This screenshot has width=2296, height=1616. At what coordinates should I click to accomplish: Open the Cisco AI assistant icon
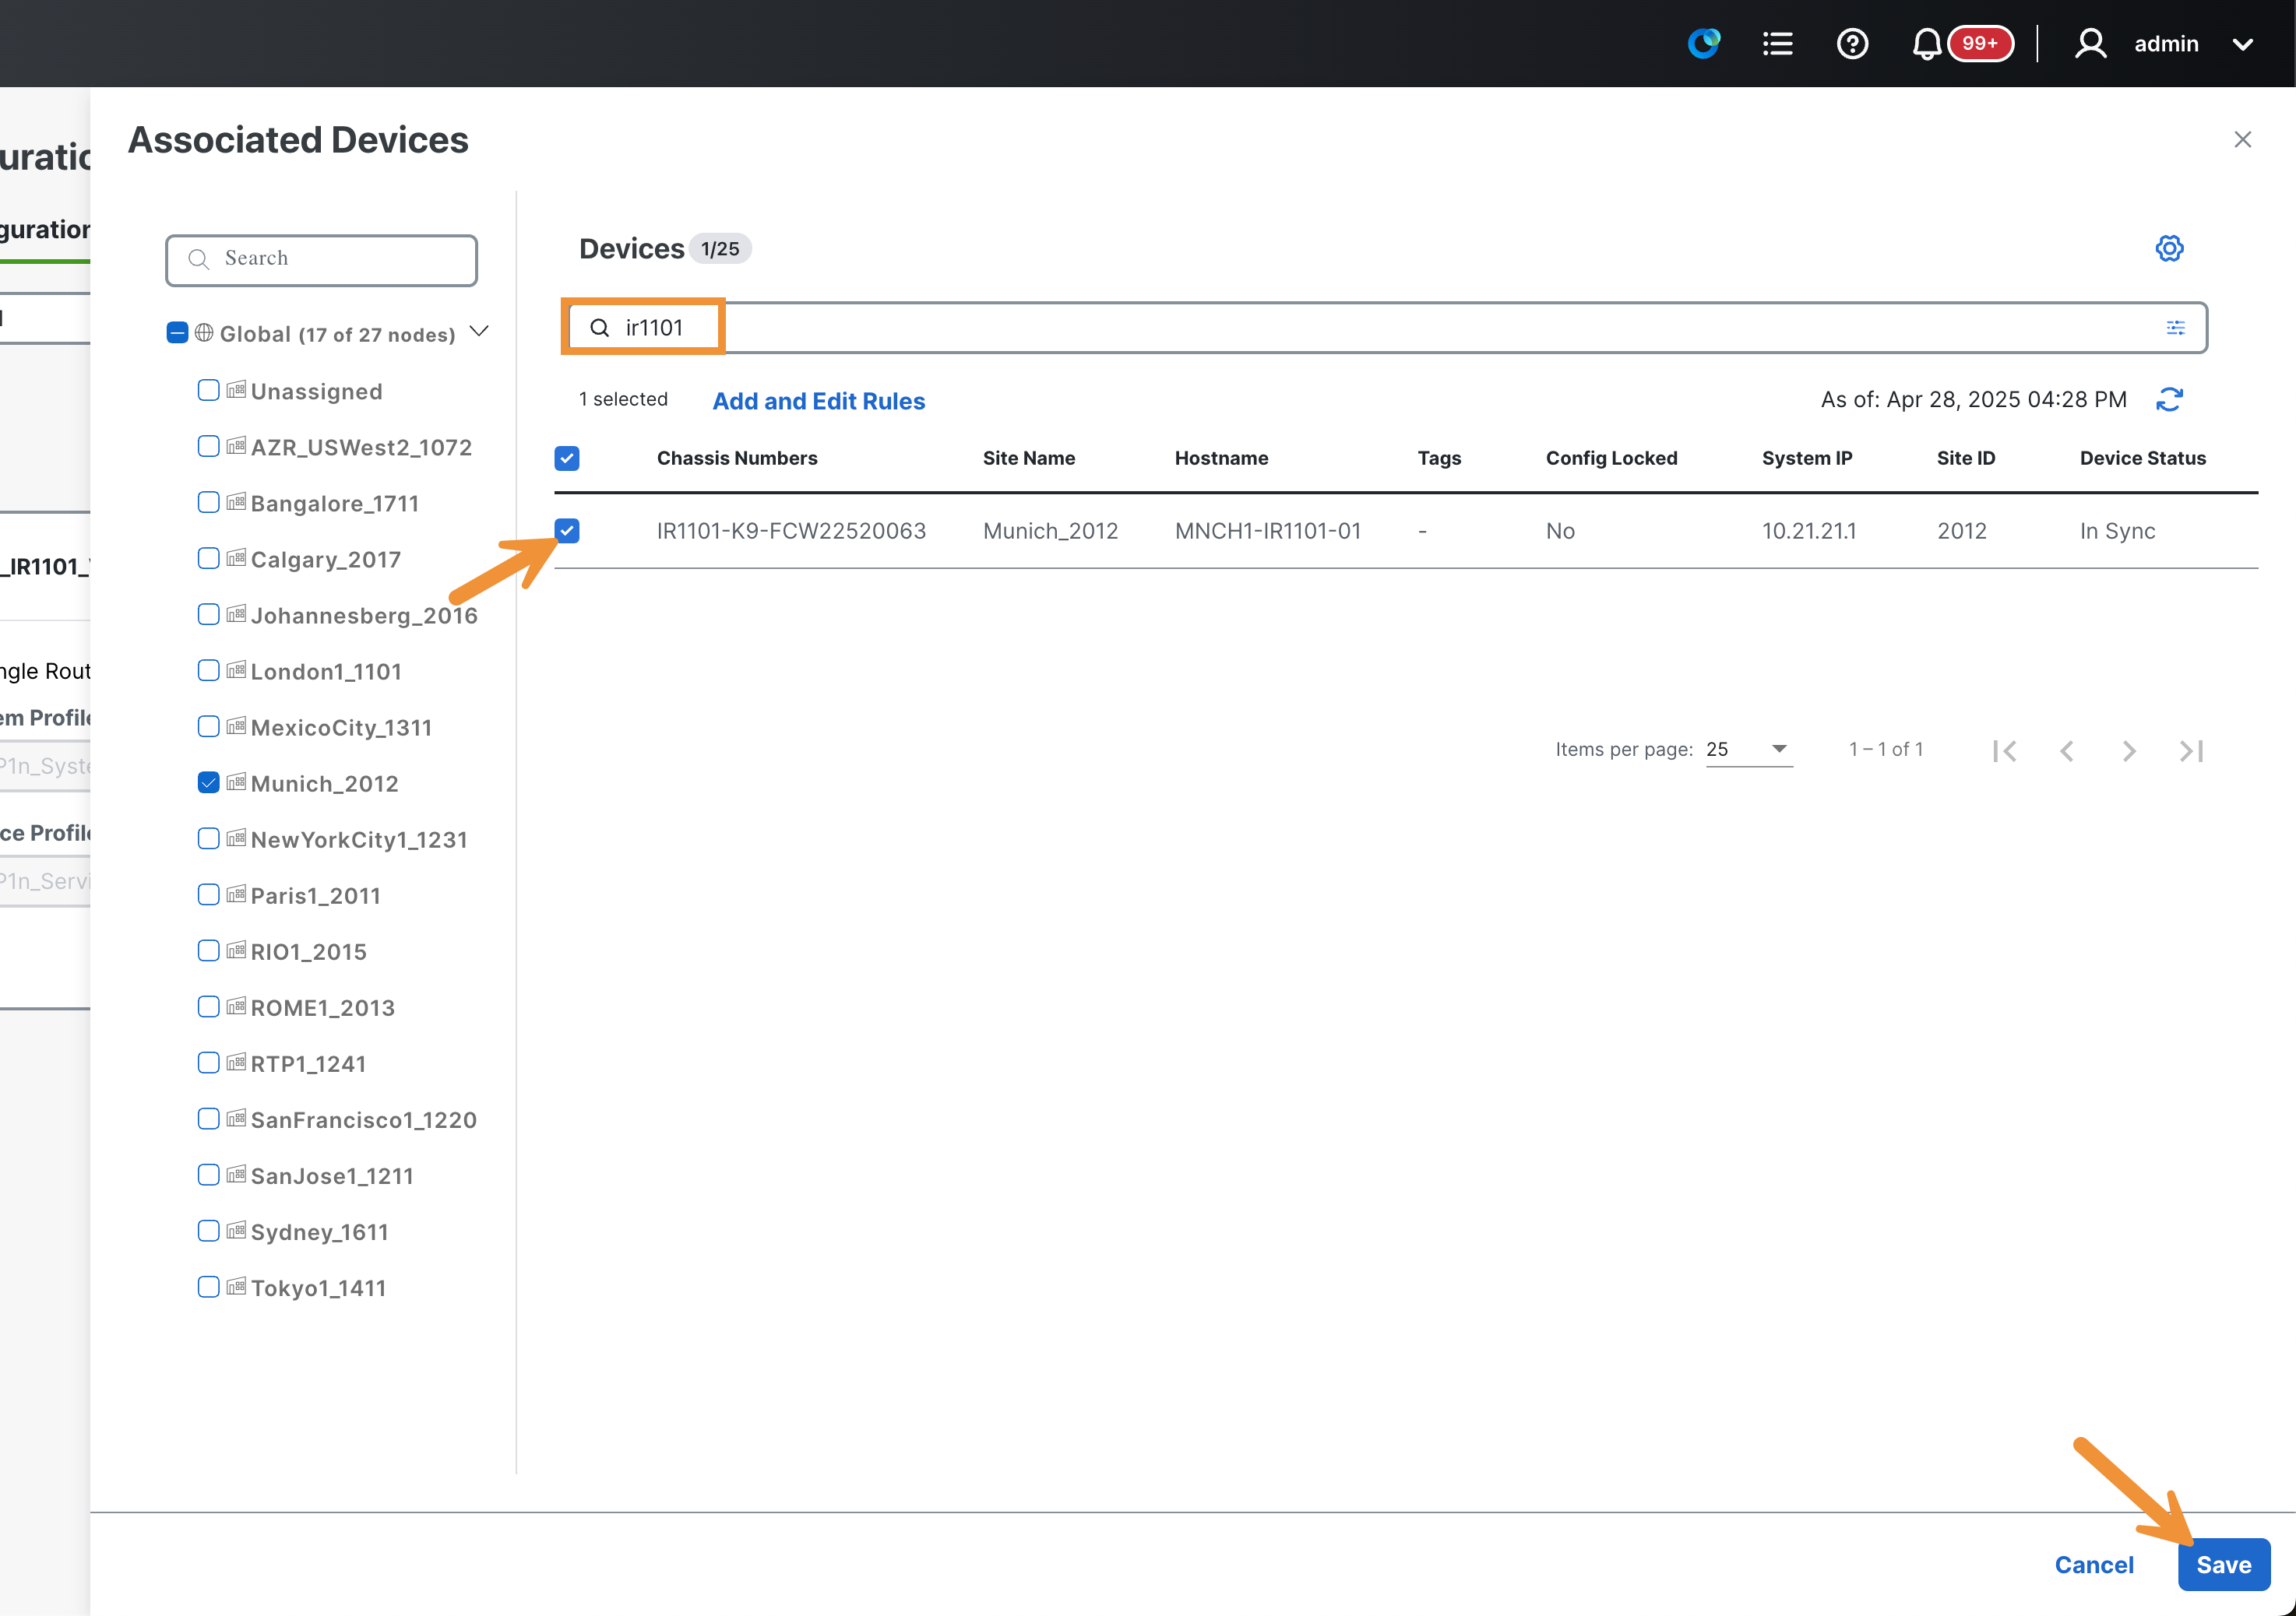coord(1704,43)
